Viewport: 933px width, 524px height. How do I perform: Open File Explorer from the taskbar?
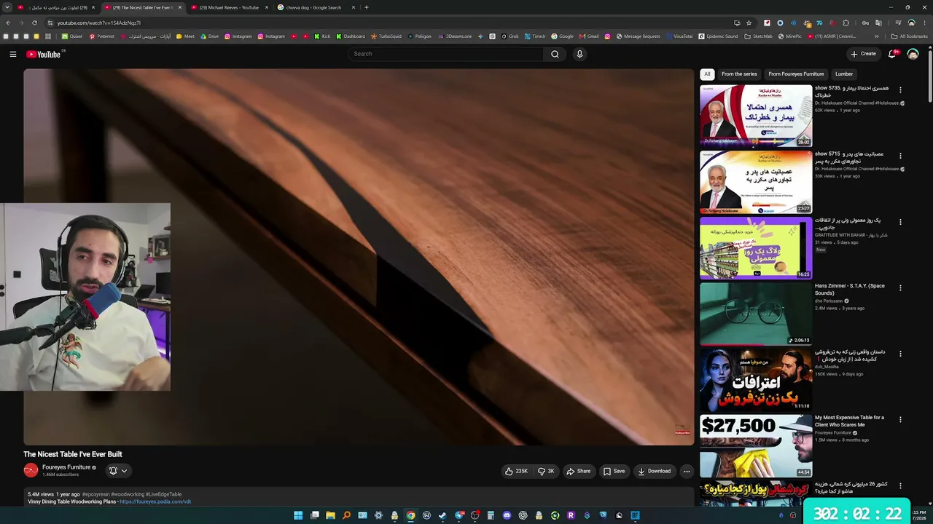(330, 515)
